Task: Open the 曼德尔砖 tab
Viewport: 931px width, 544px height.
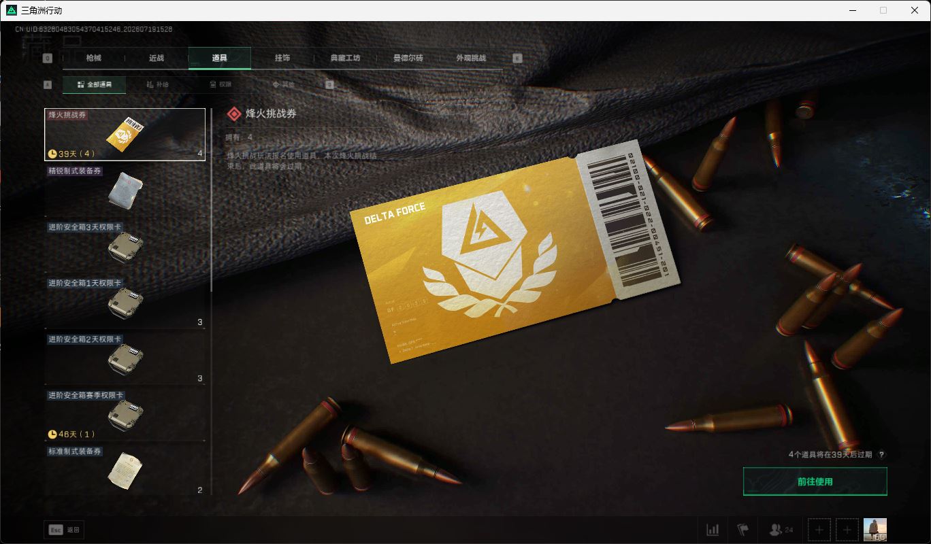Action: pos(408,58)
